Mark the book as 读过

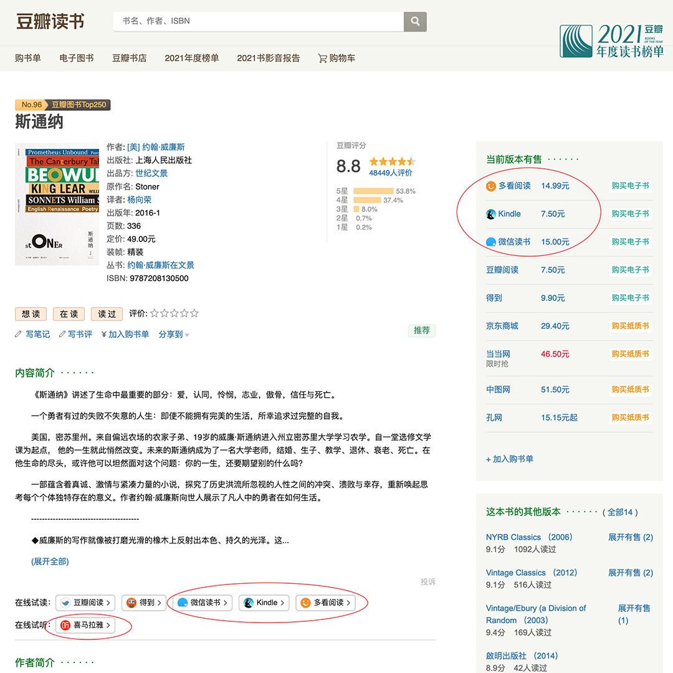[107, 313]
